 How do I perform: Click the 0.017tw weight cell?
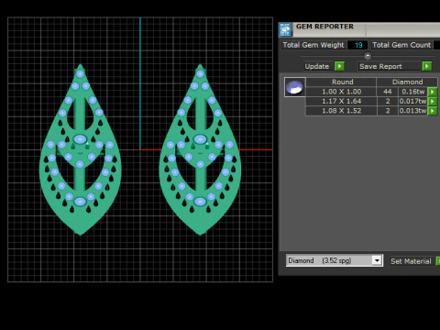413,101
